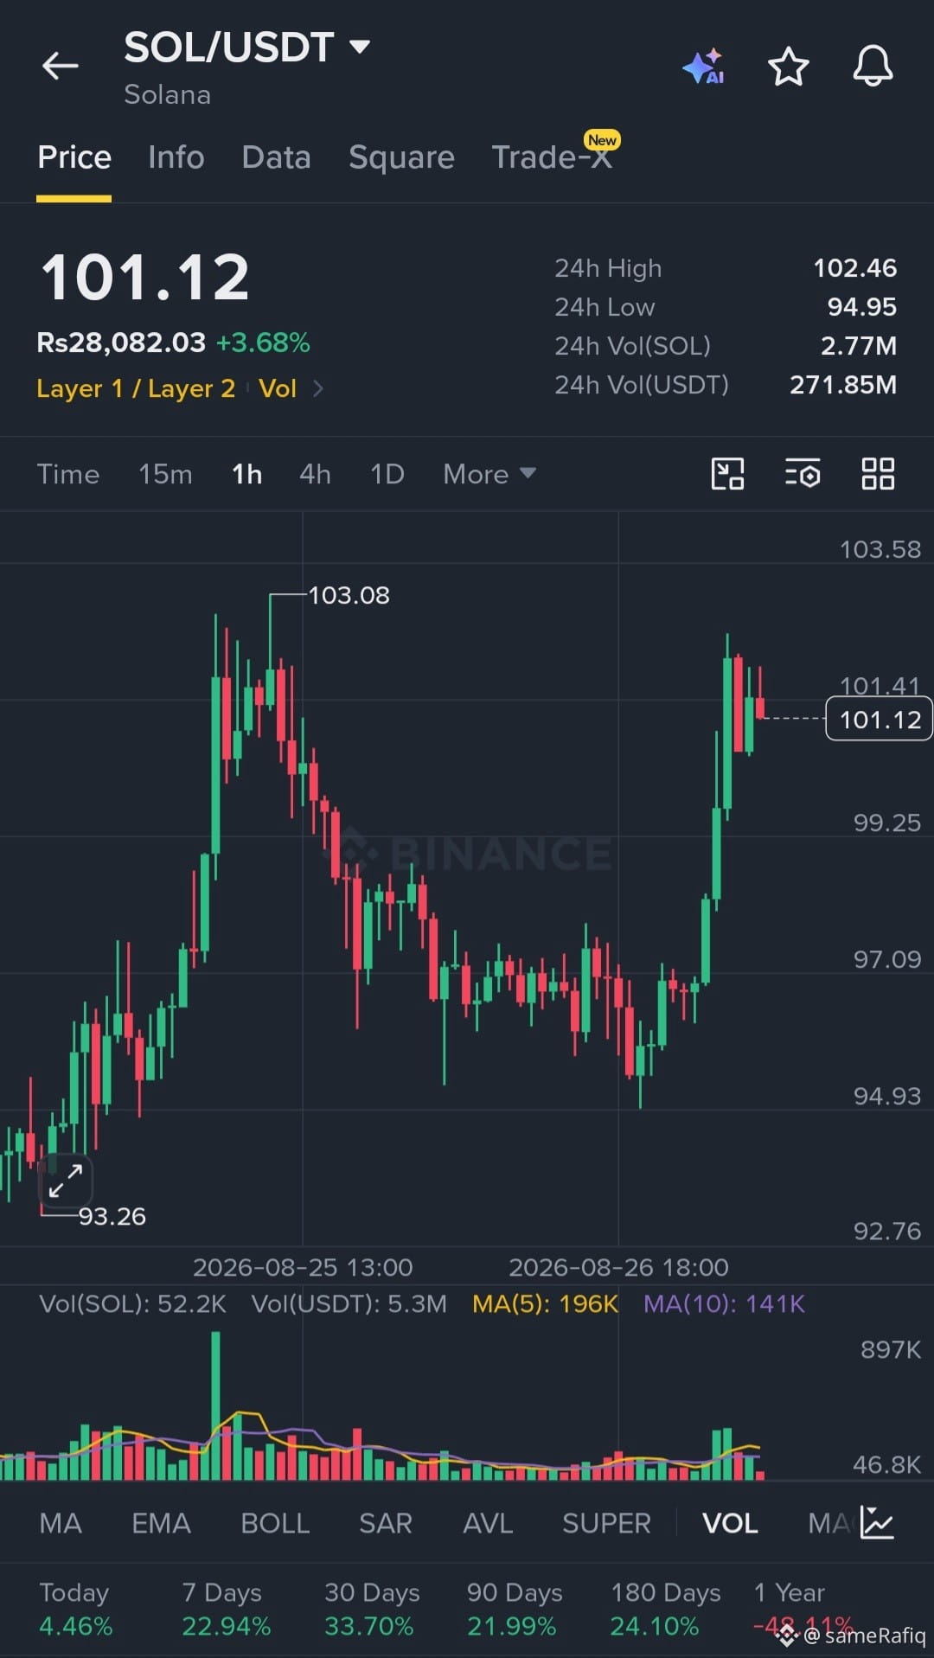The width and height of the screenshot is (934, 1658).
Task: Click the 24h Vol(USDT) value 271.85M
Action: [x=843, y=385]
